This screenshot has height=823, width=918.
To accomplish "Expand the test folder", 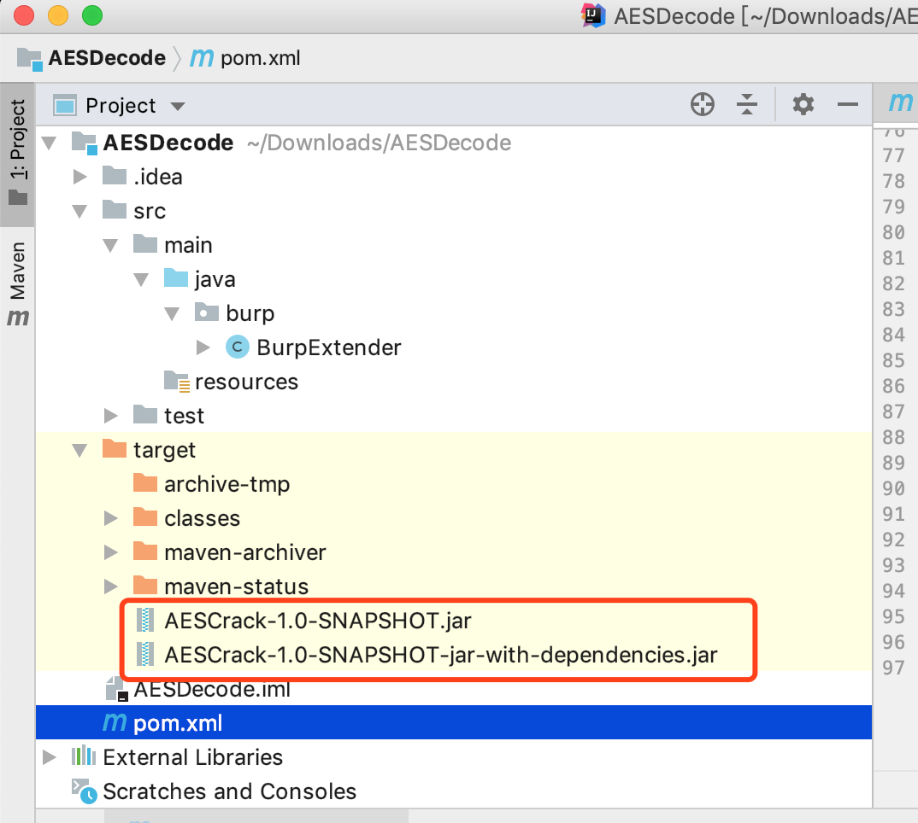I will pyautogui.click(x=110, y=416).
